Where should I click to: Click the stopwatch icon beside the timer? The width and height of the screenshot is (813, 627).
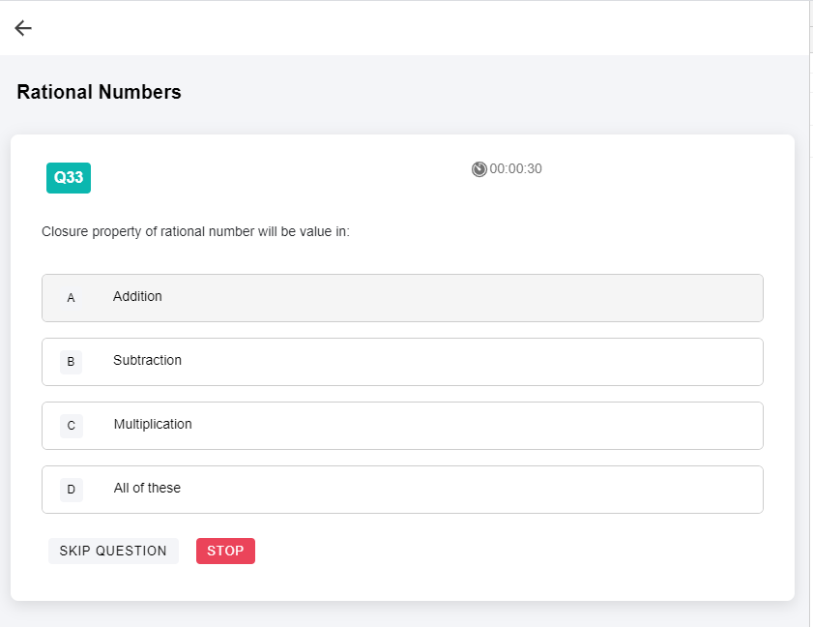(x=479, y=169)
